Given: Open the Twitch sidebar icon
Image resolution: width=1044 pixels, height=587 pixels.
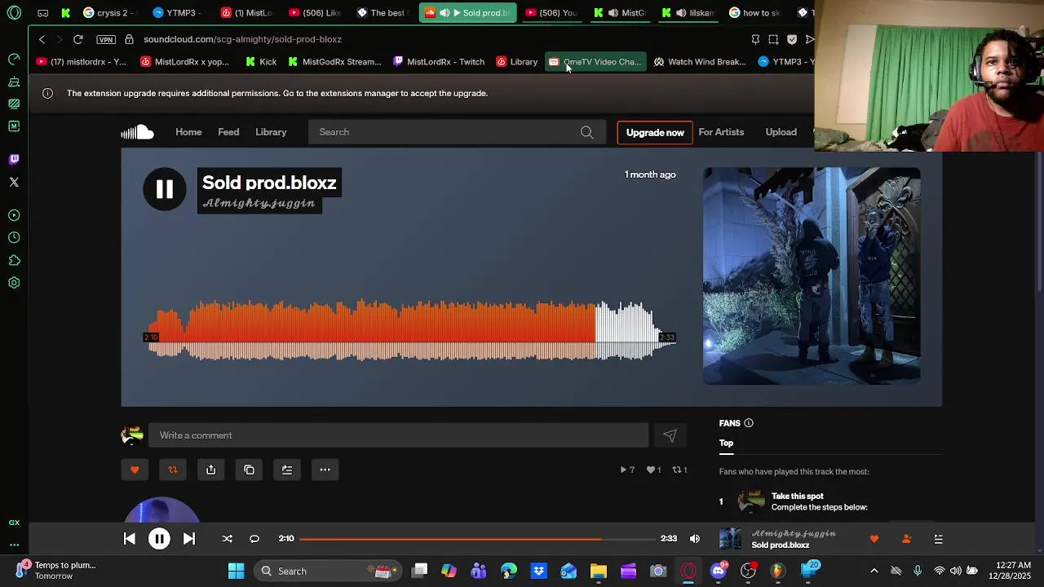Looking at the screenshot, I should click(14, 159).
